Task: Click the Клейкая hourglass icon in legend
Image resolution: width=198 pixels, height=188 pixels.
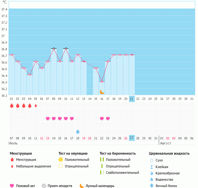Action: (152, 167)
